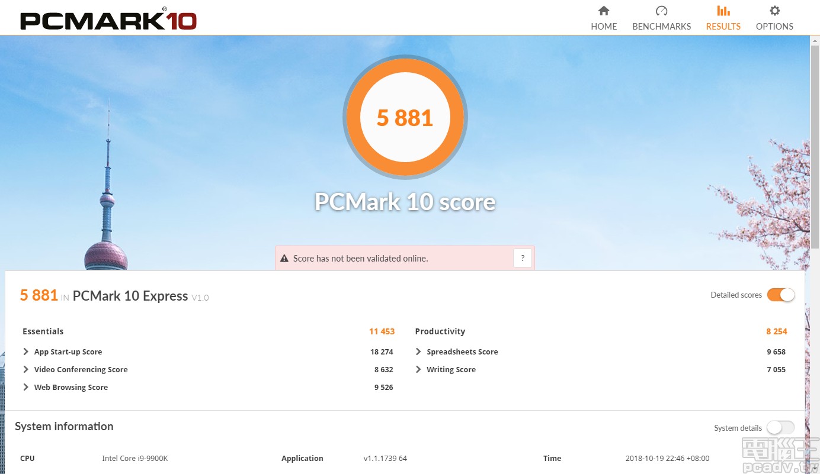Click the Writing value 7 055

click(776, 369)
